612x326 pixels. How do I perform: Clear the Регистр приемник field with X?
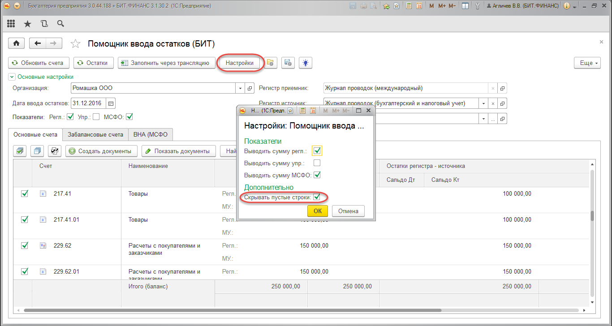tap(493, 88)
